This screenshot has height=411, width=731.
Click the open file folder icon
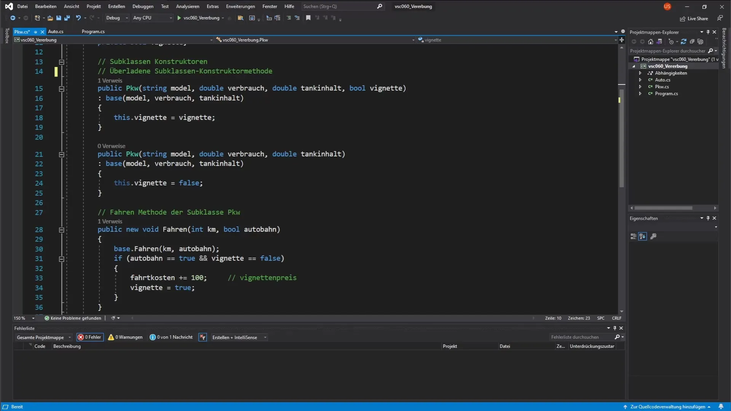coord(50,18)
